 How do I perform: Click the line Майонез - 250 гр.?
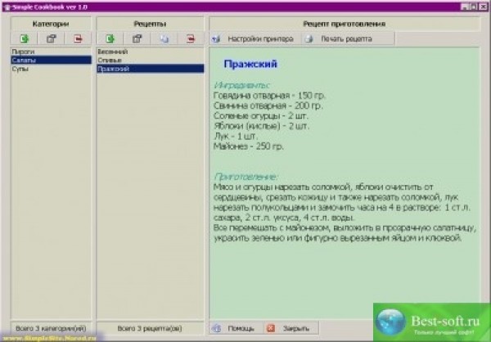click(x=249, y=146)
